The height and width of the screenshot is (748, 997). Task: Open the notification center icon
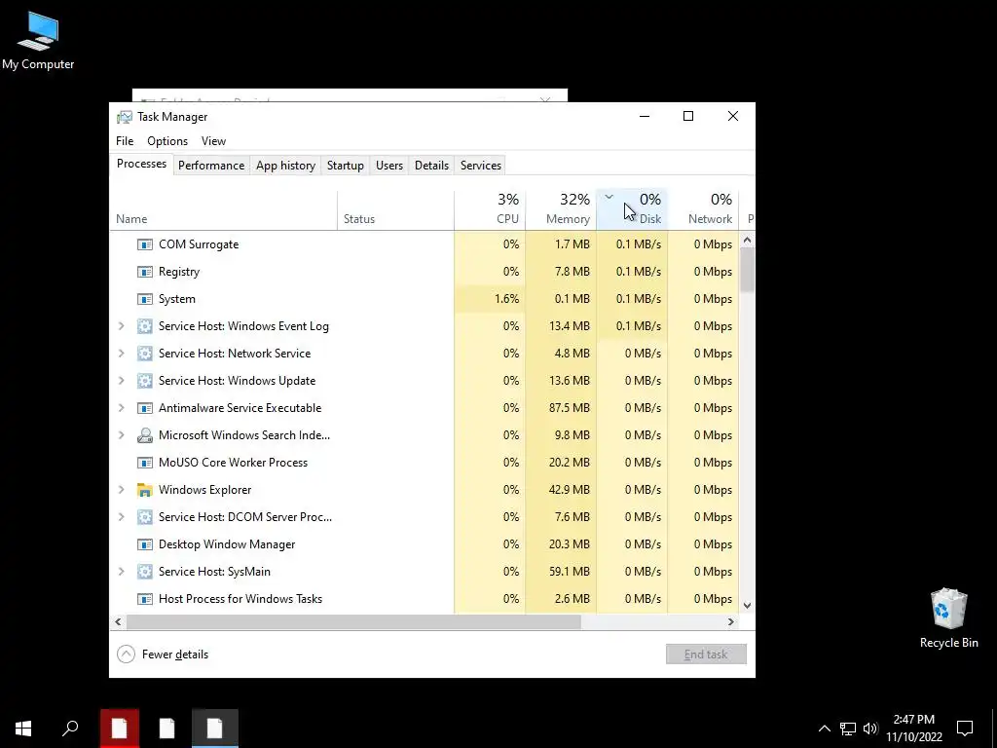point(965,729)
